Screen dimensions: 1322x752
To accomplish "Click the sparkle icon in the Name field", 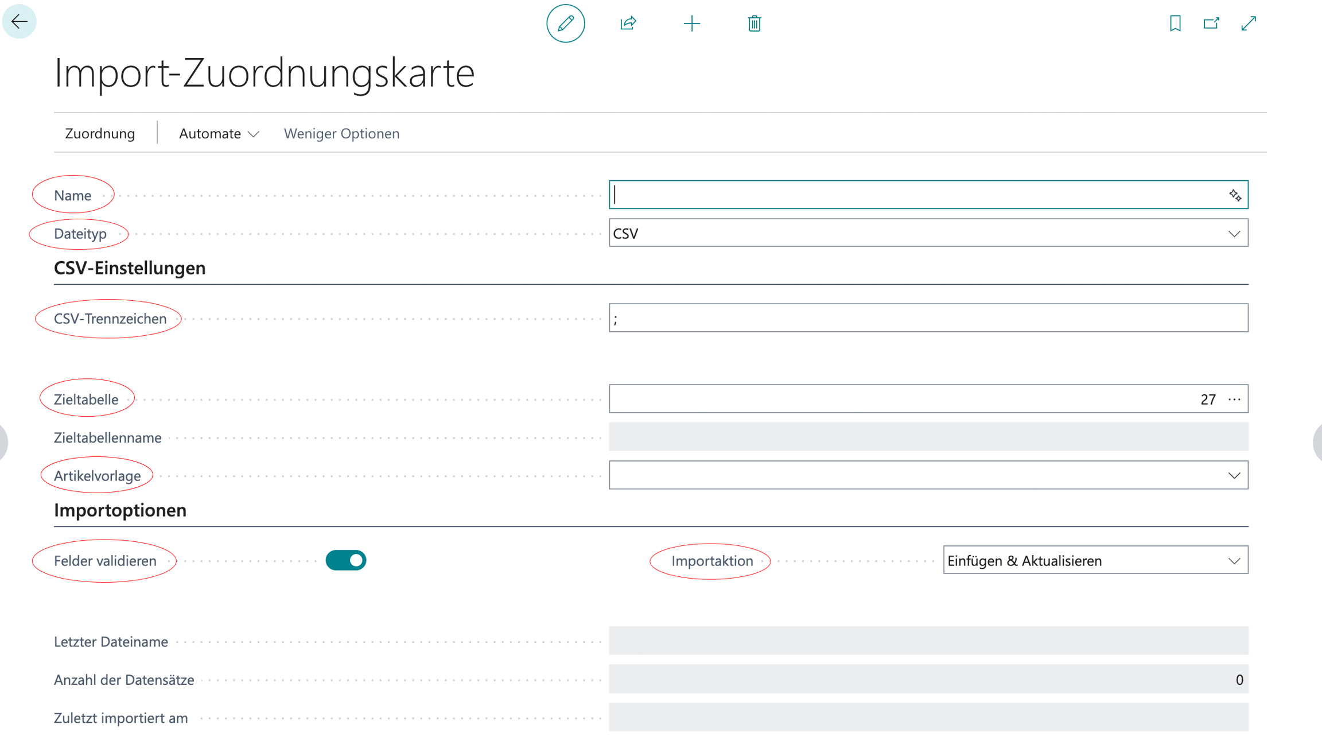I will click(x=1235, y=195).
